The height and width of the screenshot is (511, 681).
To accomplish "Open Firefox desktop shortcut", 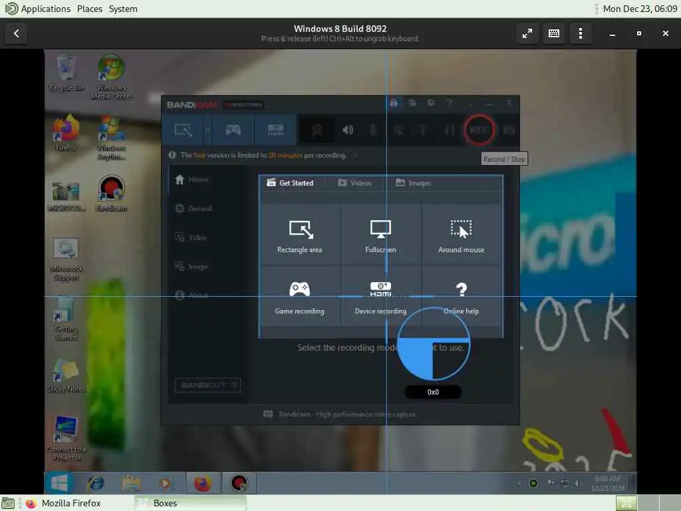I will click(66, 132).
